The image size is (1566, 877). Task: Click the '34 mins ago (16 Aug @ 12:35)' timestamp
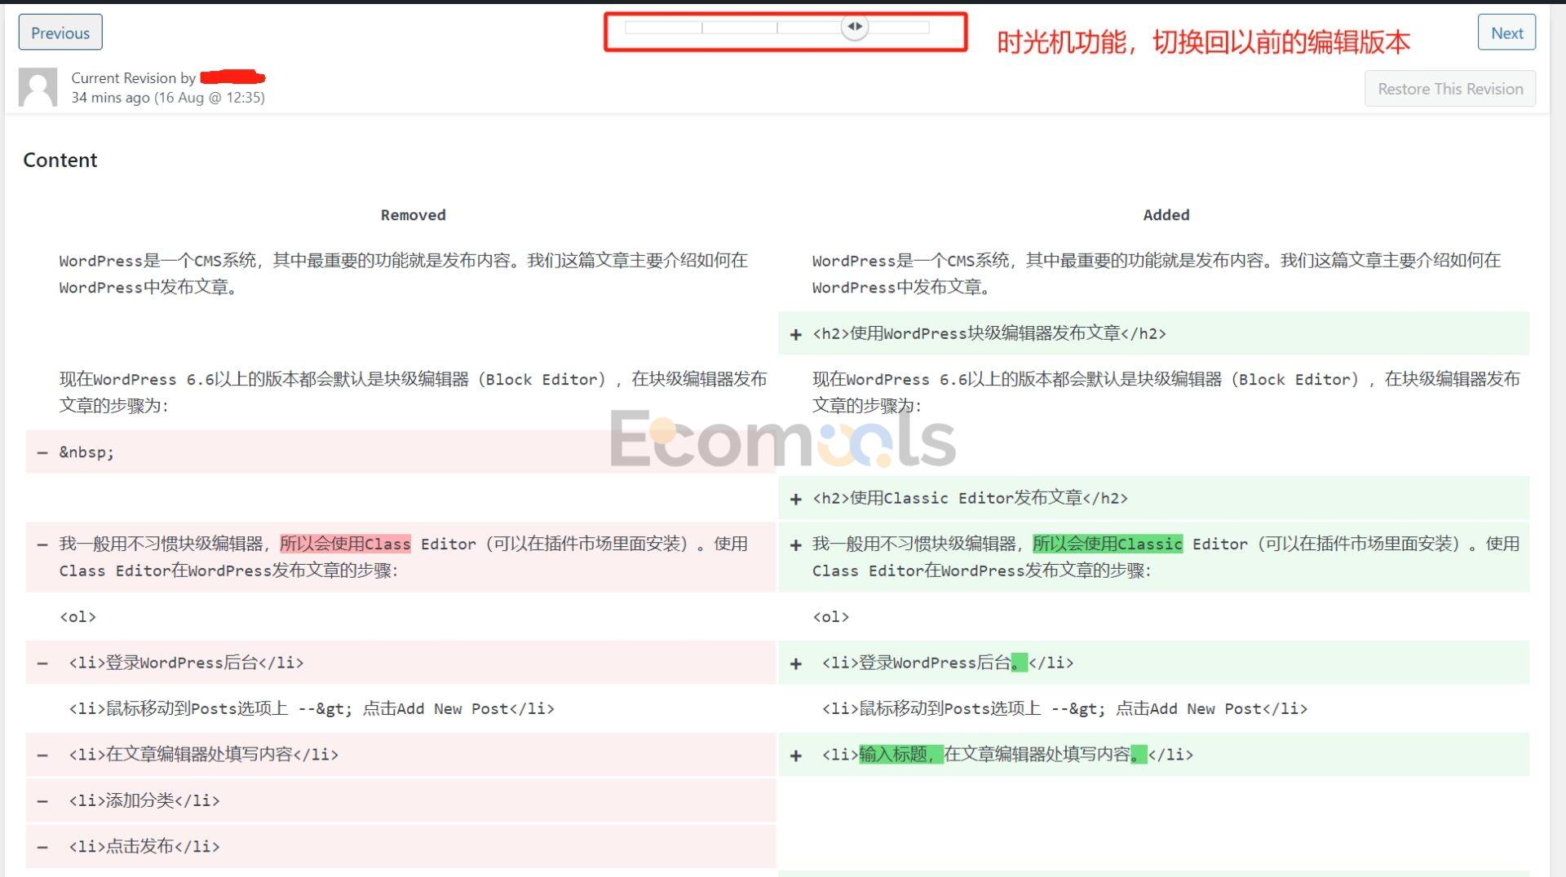tap(168, 98)
